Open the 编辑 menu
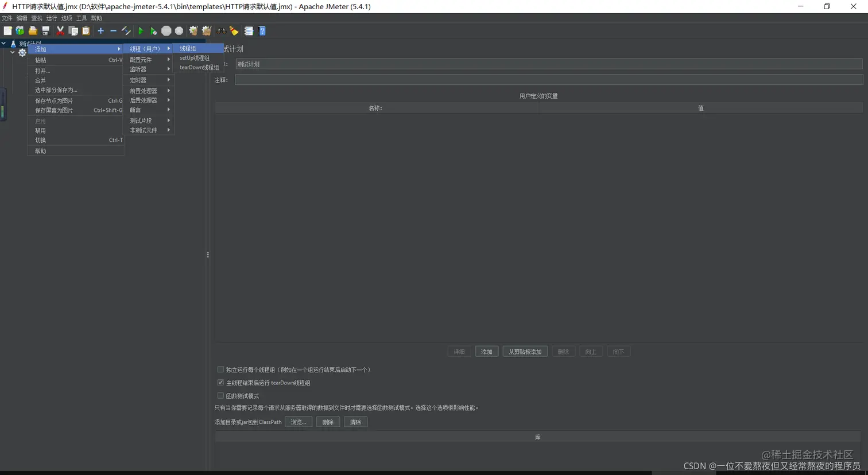 pyautogui.click(x=22, y=18)
